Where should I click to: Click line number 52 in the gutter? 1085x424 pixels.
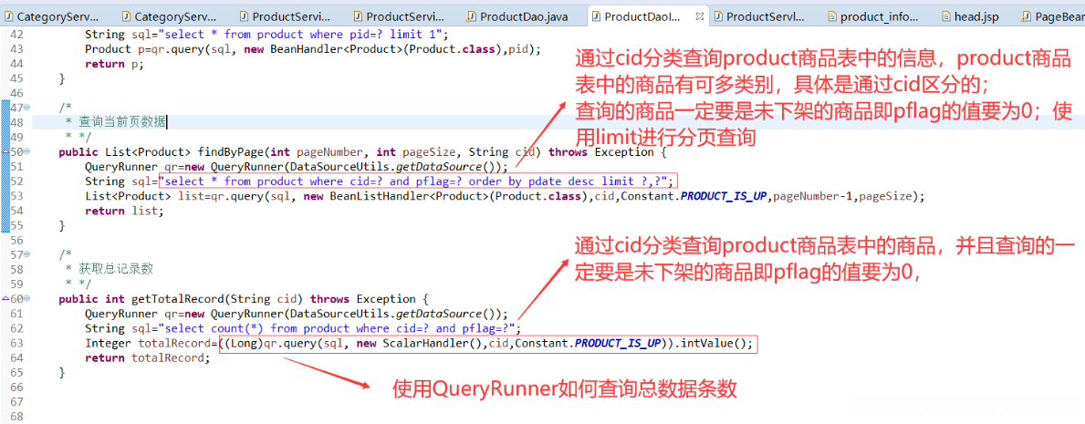[16, 181]
